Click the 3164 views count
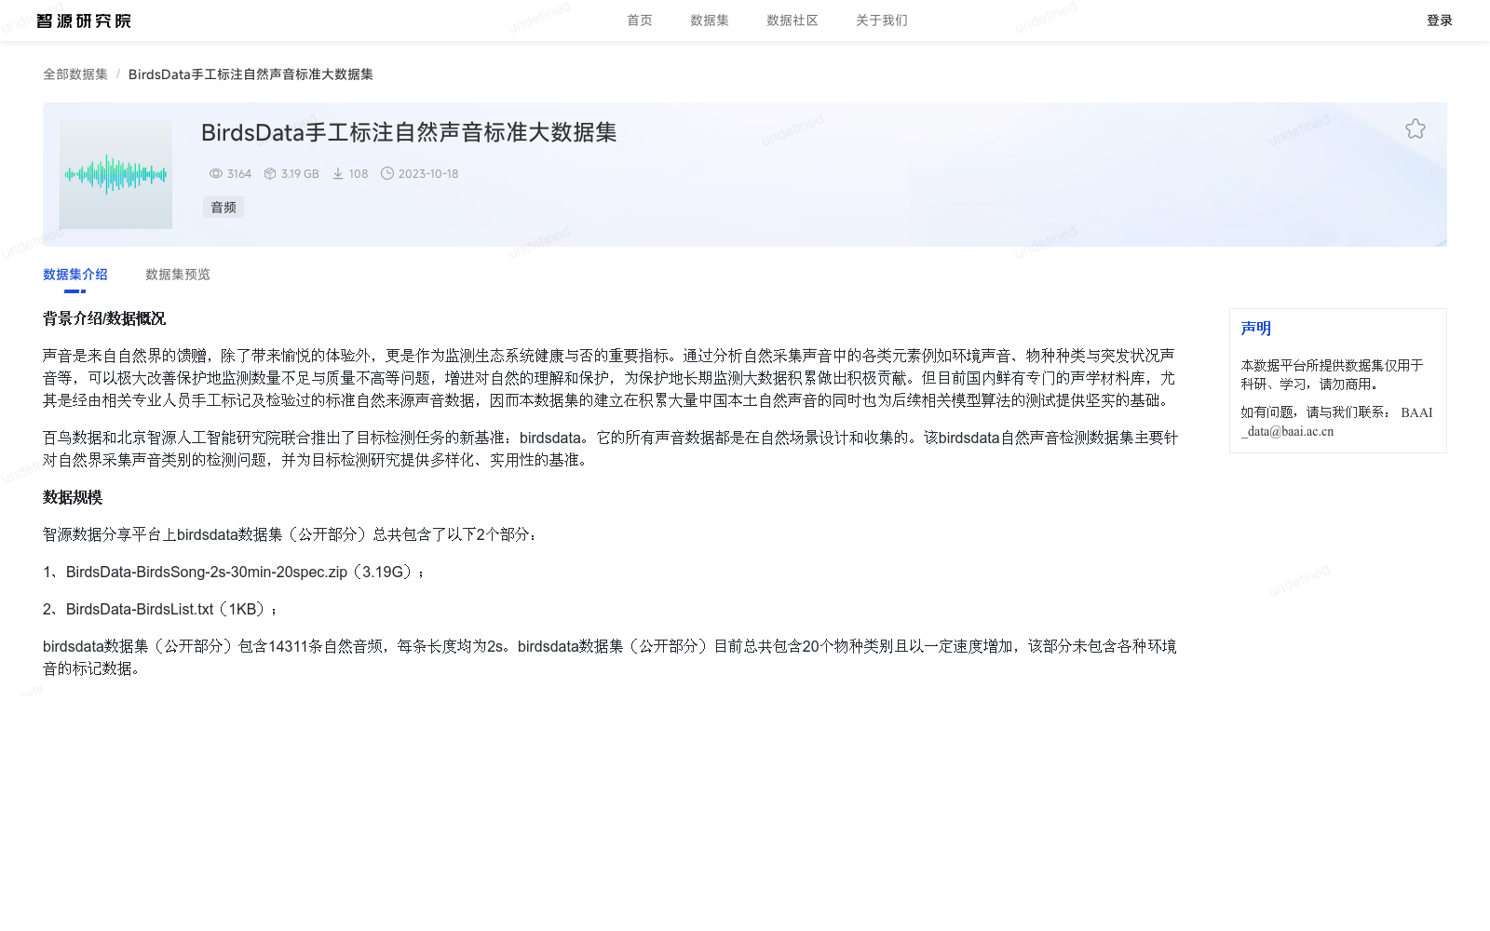This screenshot has width=1490, height=931. 239,173
